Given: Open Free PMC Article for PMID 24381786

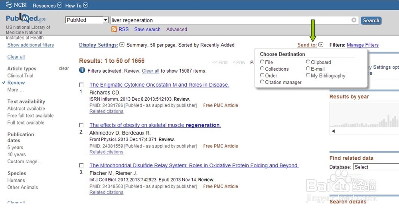Looking at the screenshot, I should [x=221, y=105].
